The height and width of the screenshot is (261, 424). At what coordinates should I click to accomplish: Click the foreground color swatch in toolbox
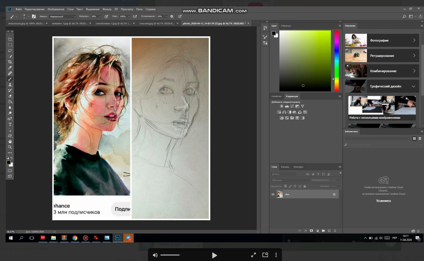(9, 162)
